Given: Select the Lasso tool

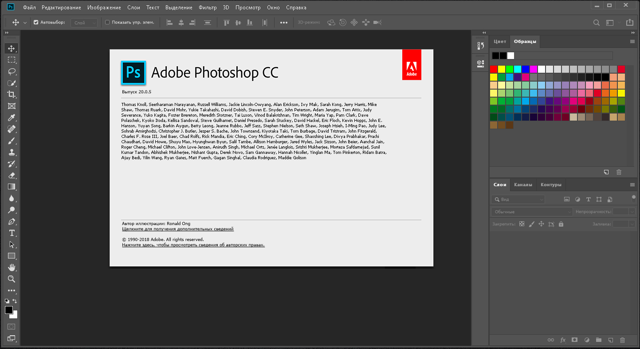Looking at the screenshot, I should [12, 71].
